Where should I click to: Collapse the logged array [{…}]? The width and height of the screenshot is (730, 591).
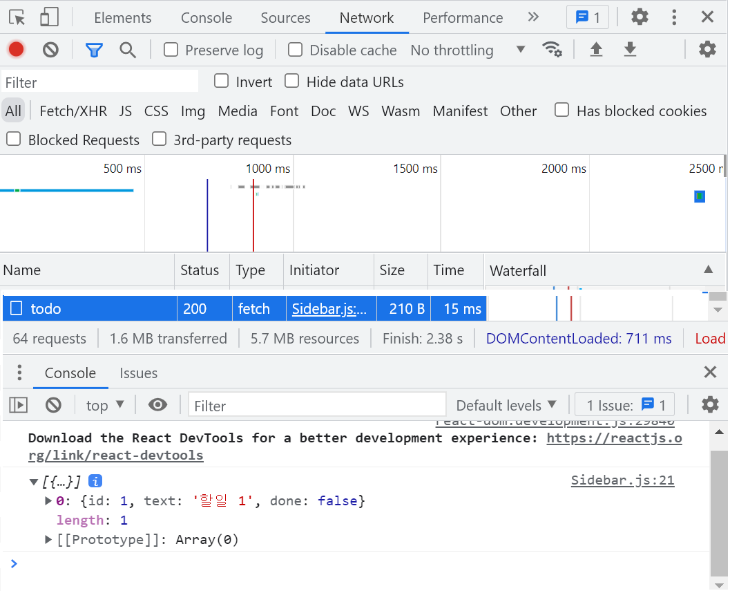34,482
